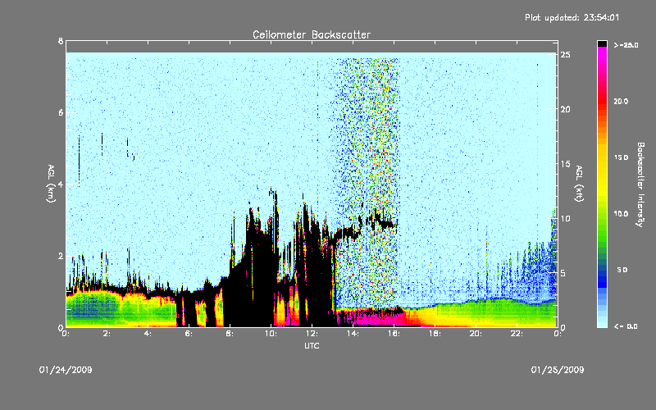Viewport: 656px width, 410px height.
Task: Click the end date label 01/25/2009
Action: 558,370
